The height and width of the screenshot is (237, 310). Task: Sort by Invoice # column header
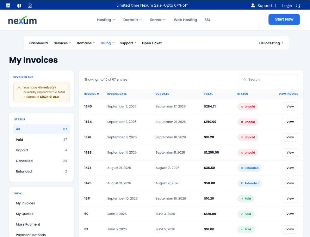[91, 94]
